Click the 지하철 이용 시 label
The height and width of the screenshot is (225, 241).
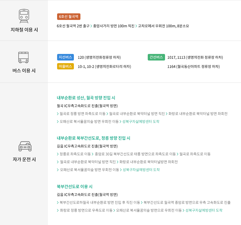coord(24,30)
